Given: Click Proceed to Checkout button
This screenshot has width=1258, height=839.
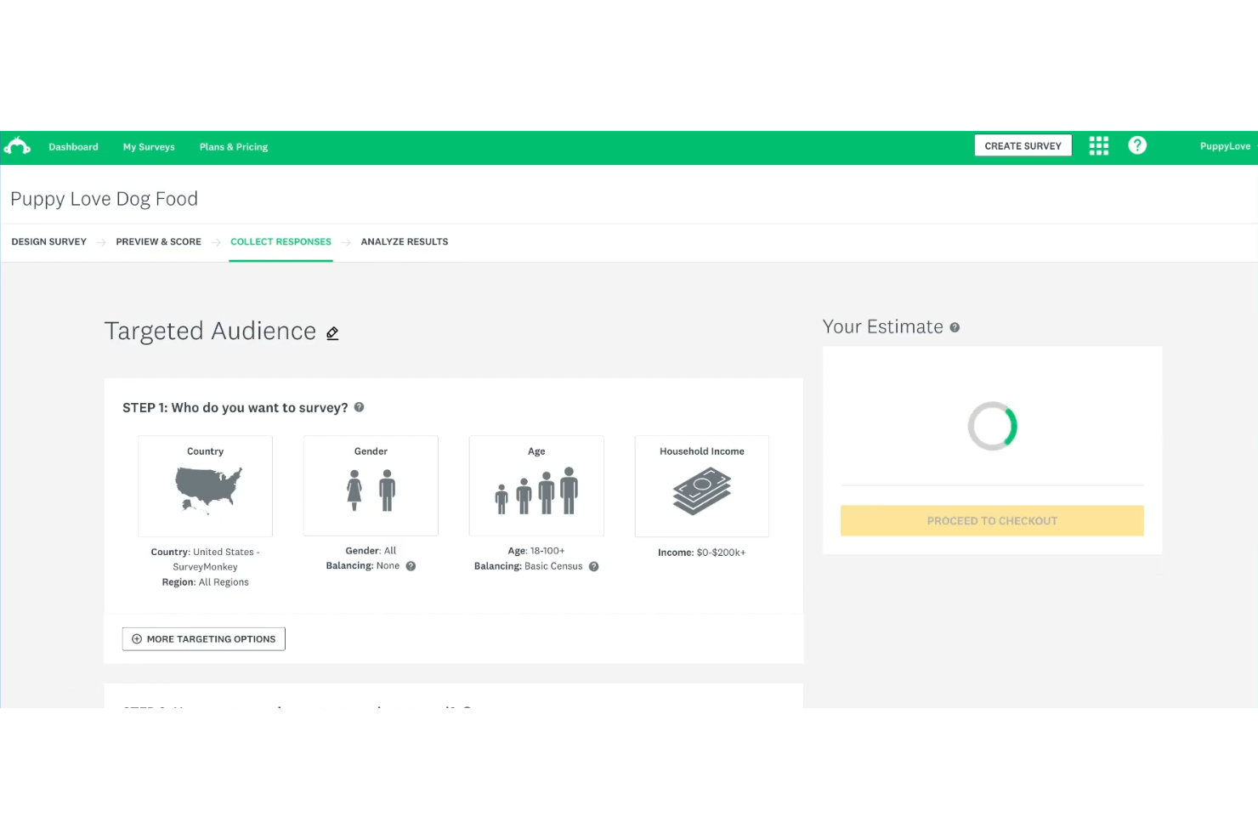Looking at the screenshot, I should point(992,521).
